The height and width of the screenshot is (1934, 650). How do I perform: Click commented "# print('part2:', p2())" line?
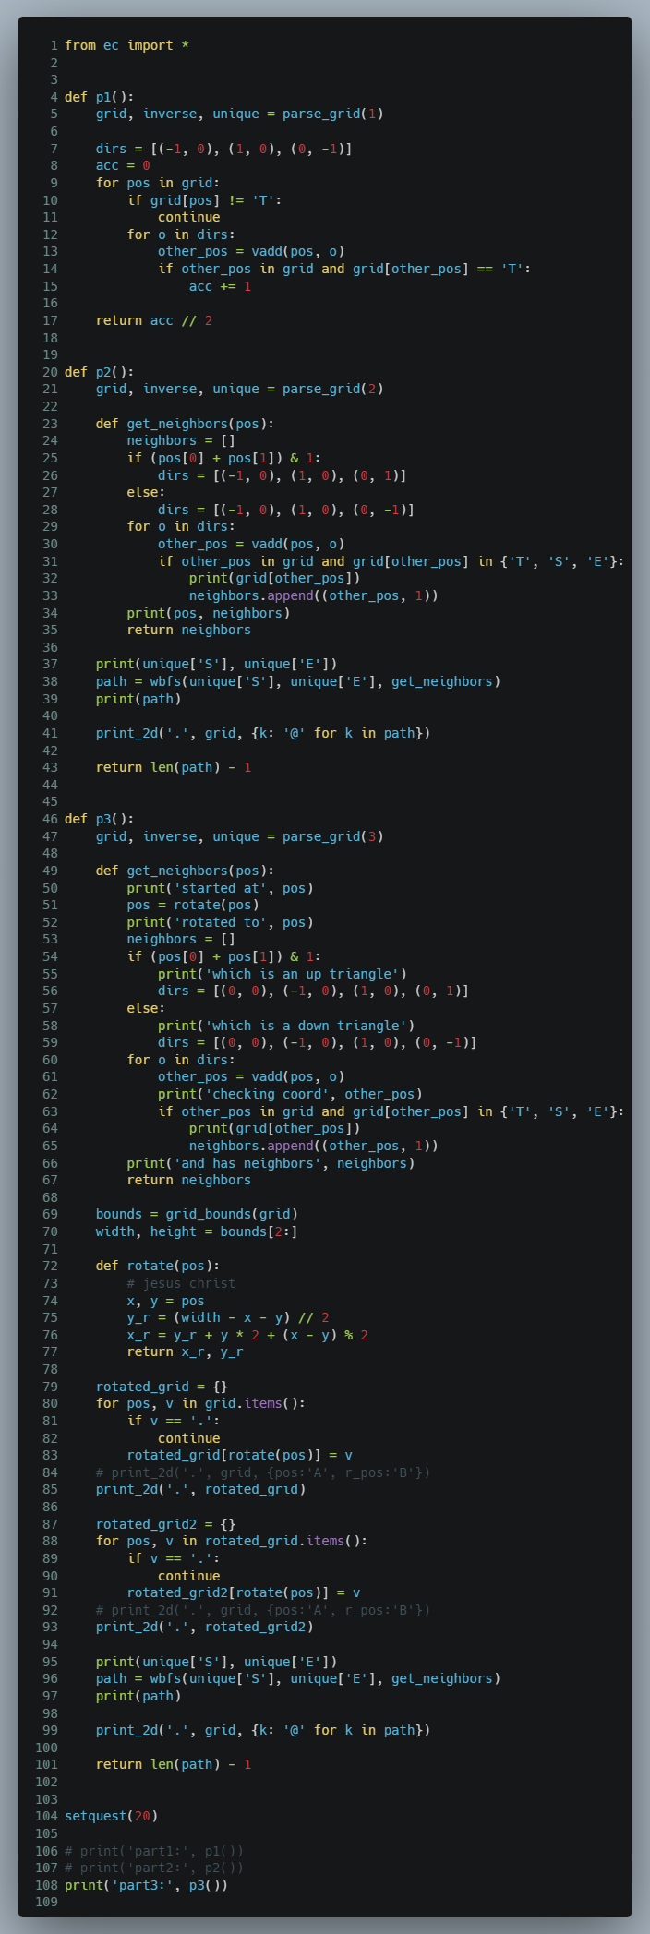(154, 1868)
